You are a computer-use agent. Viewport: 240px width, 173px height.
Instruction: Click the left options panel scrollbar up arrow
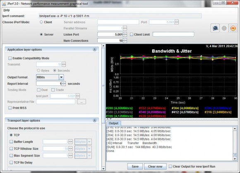103,46
